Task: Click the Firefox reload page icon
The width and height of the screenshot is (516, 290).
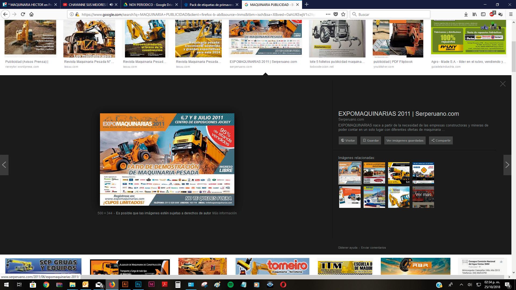Action: tap(23, 15)
